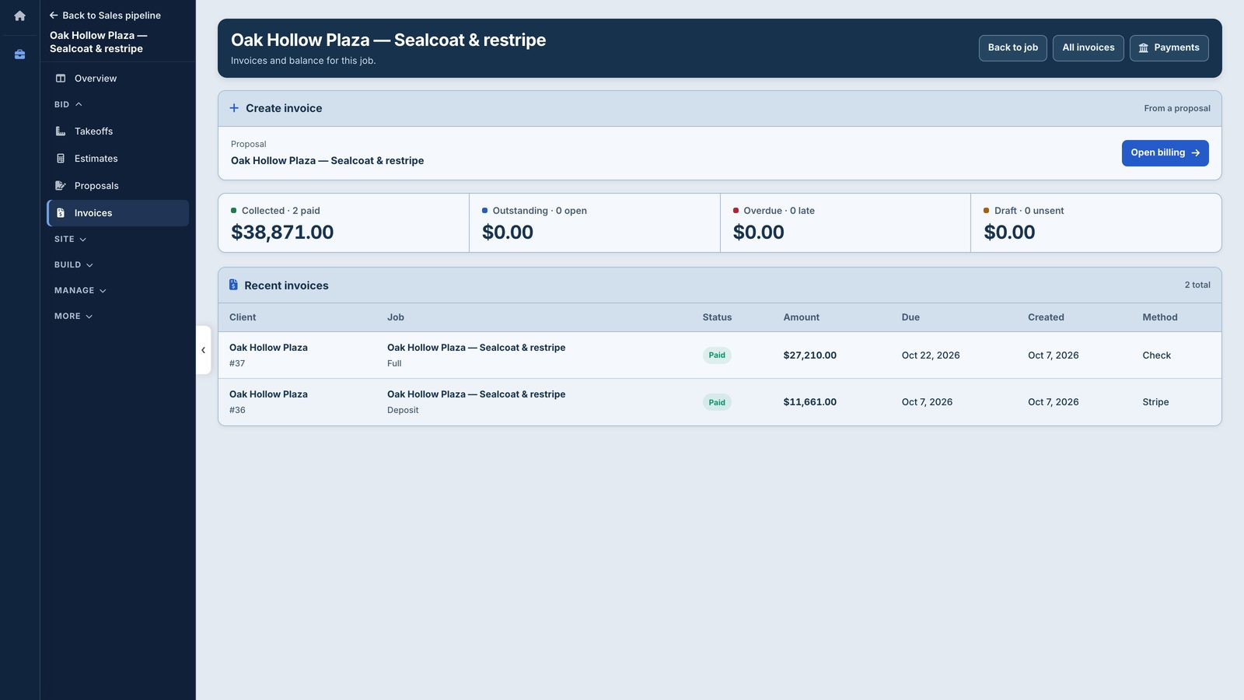The width and height of the screenshot is (1244, 700).
Task: Click the Recent invoices document icon
Action: (x=233, y=285)
